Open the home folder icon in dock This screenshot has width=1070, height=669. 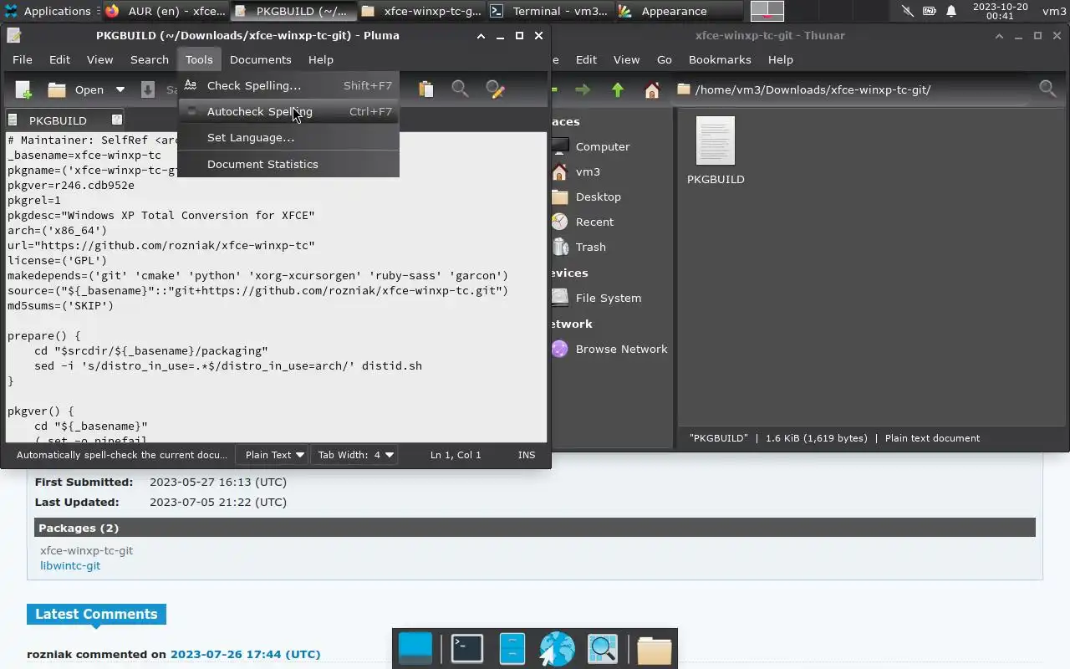[x=654, y=649]
